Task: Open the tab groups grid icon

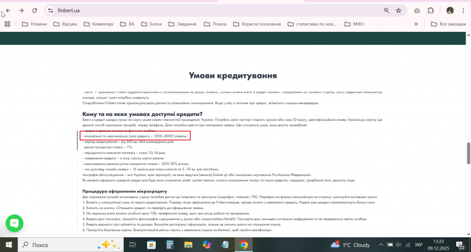Action: [7, 24]
